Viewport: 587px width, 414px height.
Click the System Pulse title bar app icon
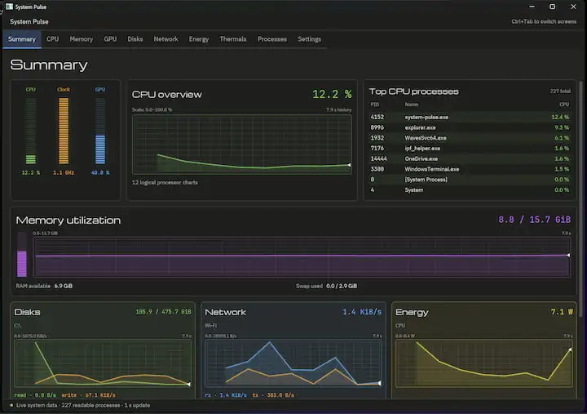[9, 7]
